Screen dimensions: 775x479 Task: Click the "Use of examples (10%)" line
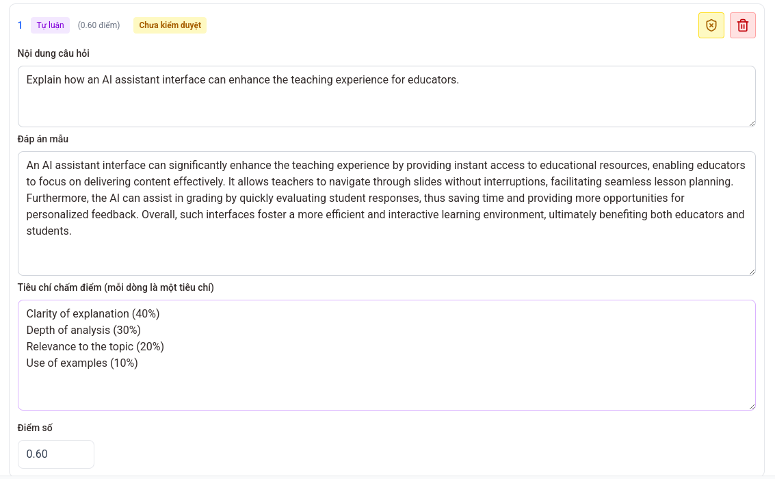click(x=82, y=363)
